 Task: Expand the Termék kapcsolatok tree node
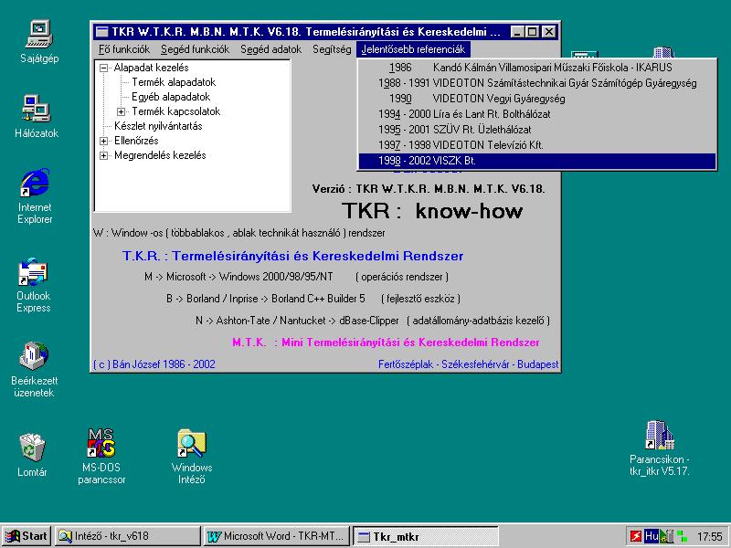tap(122, 111)
